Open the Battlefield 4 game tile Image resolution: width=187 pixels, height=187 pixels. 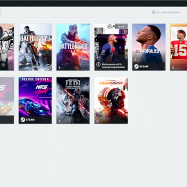35,47
